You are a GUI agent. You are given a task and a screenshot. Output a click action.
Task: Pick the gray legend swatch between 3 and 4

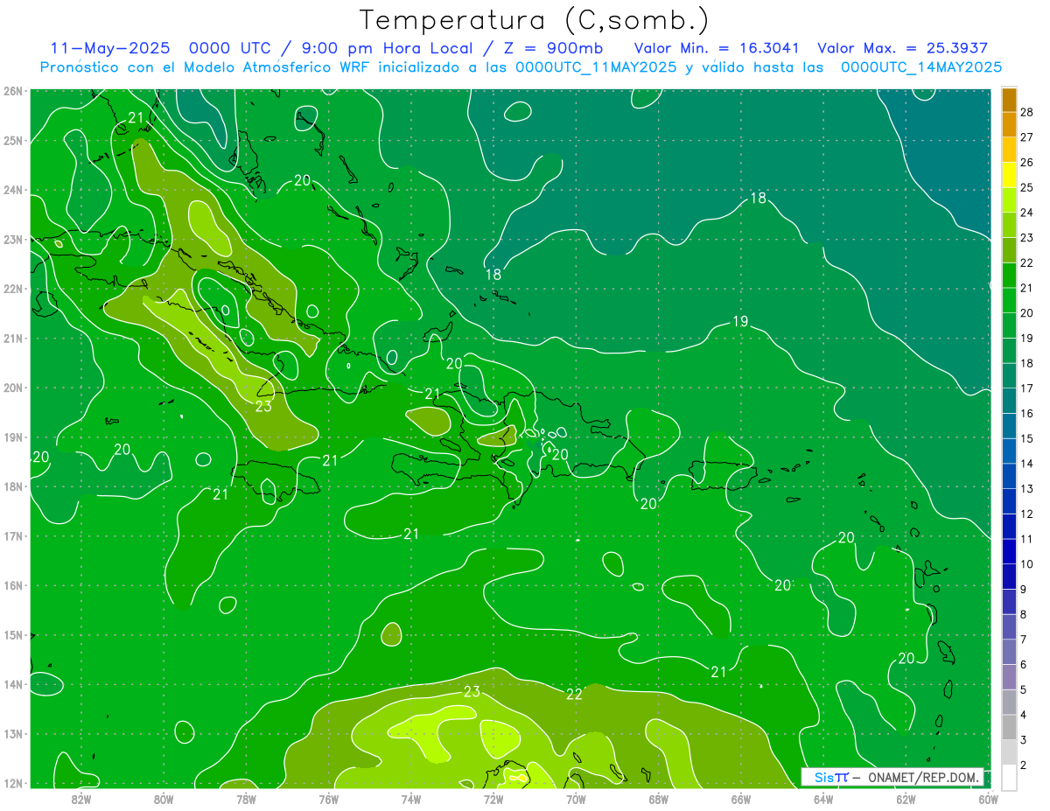[x=1009, y=727]
